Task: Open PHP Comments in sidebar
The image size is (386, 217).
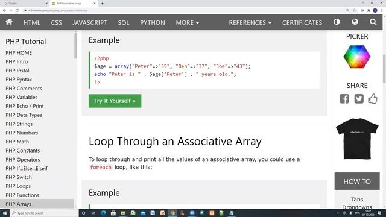Action: [x=24, y=88]
